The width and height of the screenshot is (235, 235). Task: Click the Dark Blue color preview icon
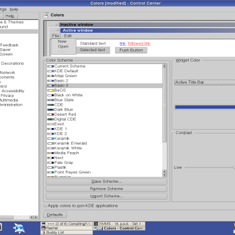51,110
